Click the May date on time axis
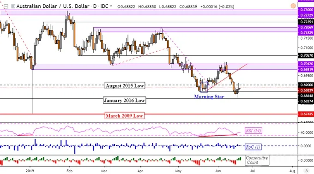 pos(178,171)
